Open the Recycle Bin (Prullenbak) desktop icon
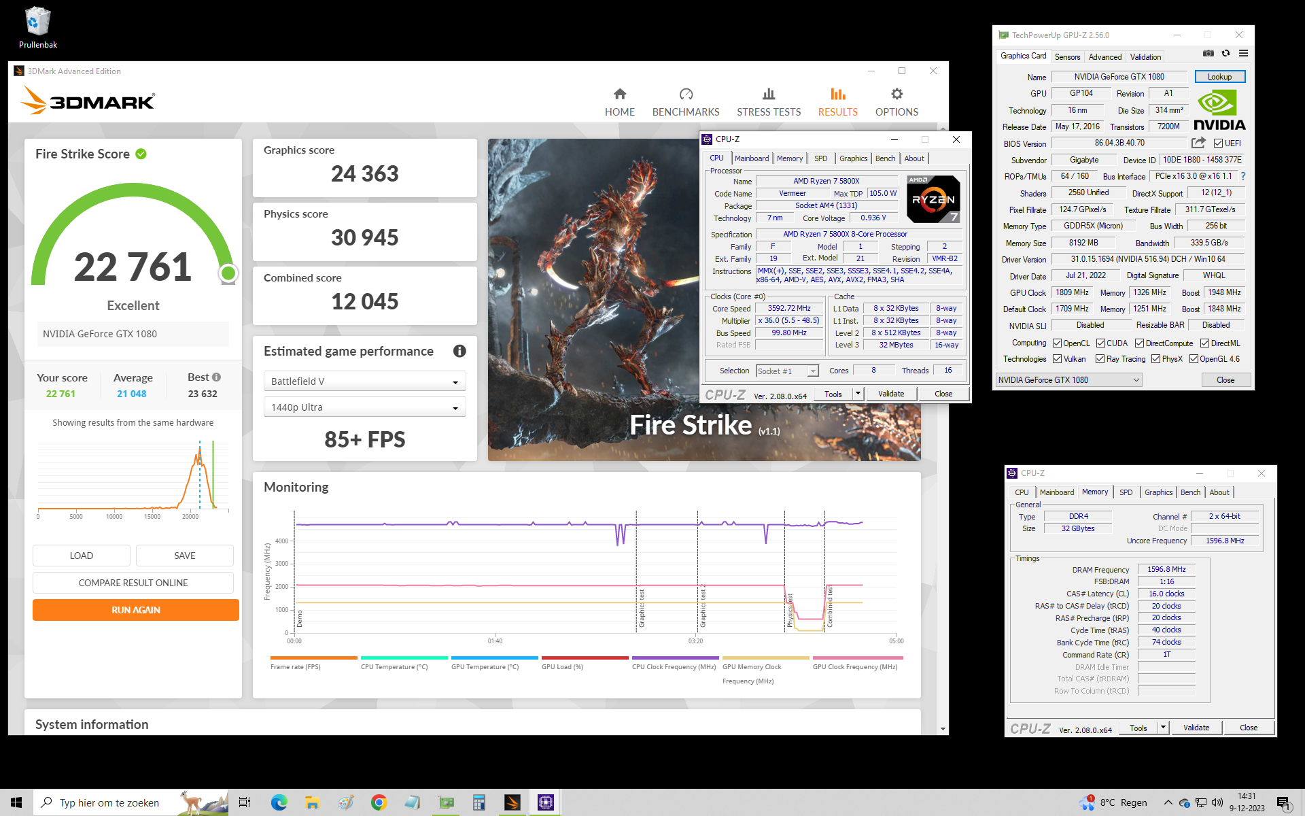1305x816 pixels. [x=37, y=28]
